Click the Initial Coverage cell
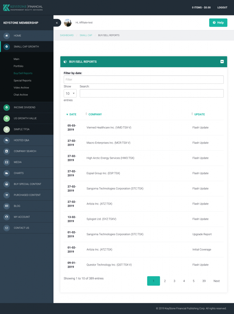The image size is (234, 314). [202, 250]
